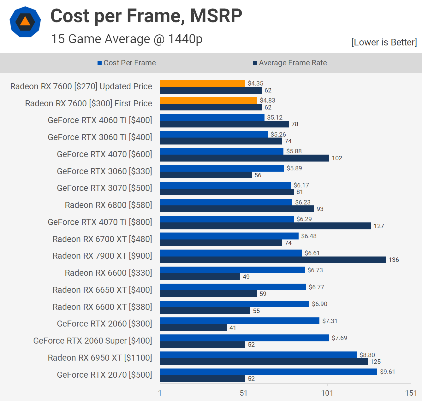The image size is (422, 401).
Task: Click the '78' frame rate value
Action: tap(295, 124)
